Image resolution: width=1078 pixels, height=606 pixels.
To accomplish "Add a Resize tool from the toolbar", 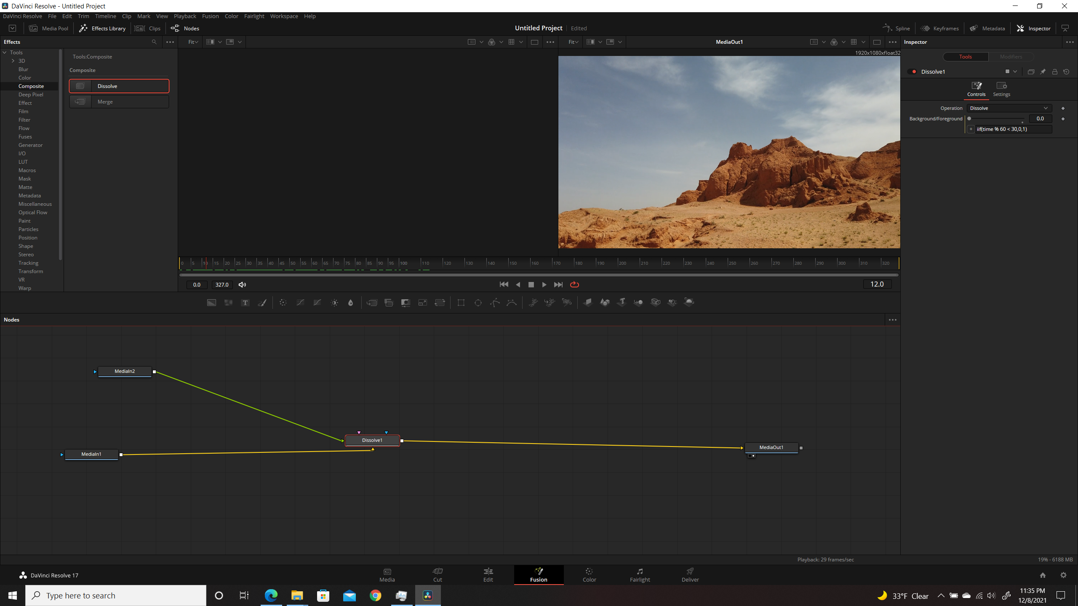I will click(x=422, y=303).
